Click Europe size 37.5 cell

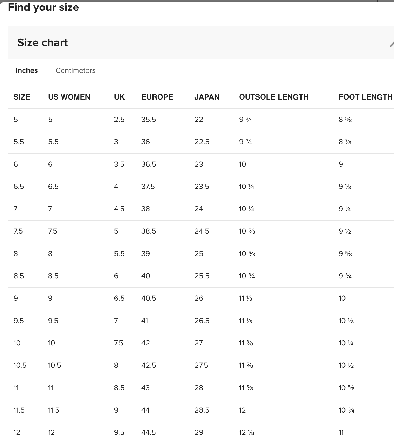148,187
